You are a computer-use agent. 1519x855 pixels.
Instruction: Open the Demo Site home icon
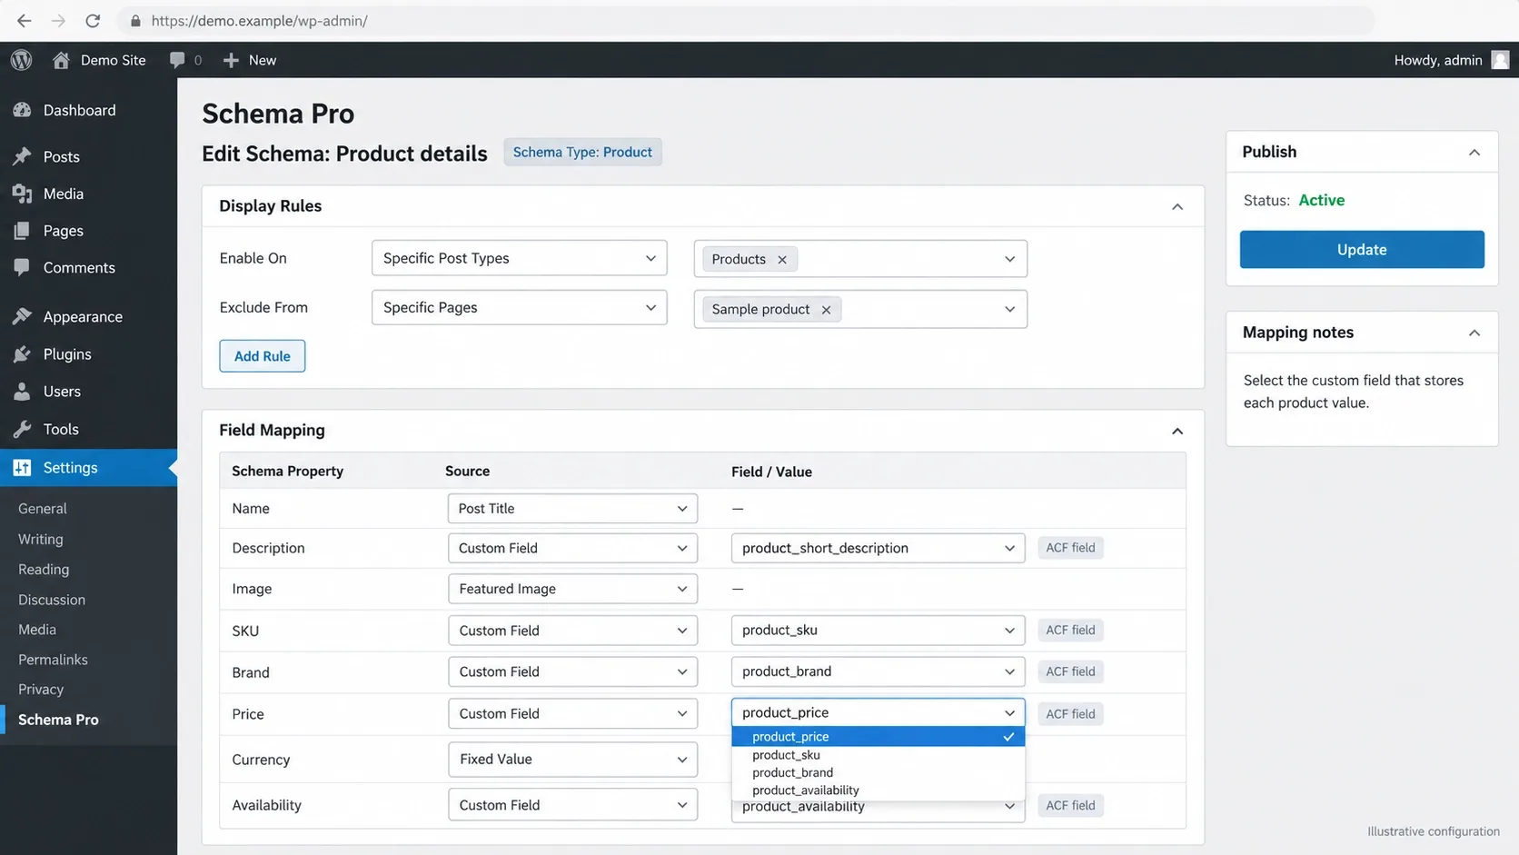[x=61, y=60]
